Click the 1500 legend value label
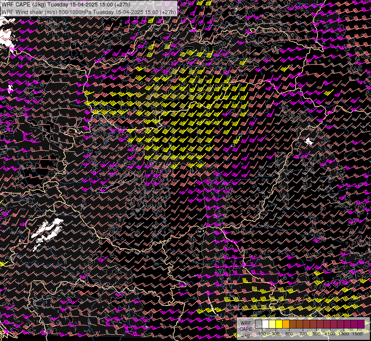 pos(357,334)
